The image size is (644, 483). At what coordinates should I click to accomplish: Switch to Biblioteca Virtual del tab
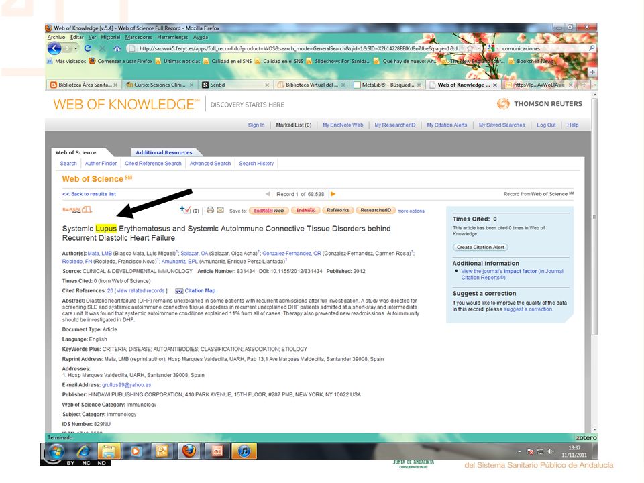pyautogui.click(x=311, y=85)
